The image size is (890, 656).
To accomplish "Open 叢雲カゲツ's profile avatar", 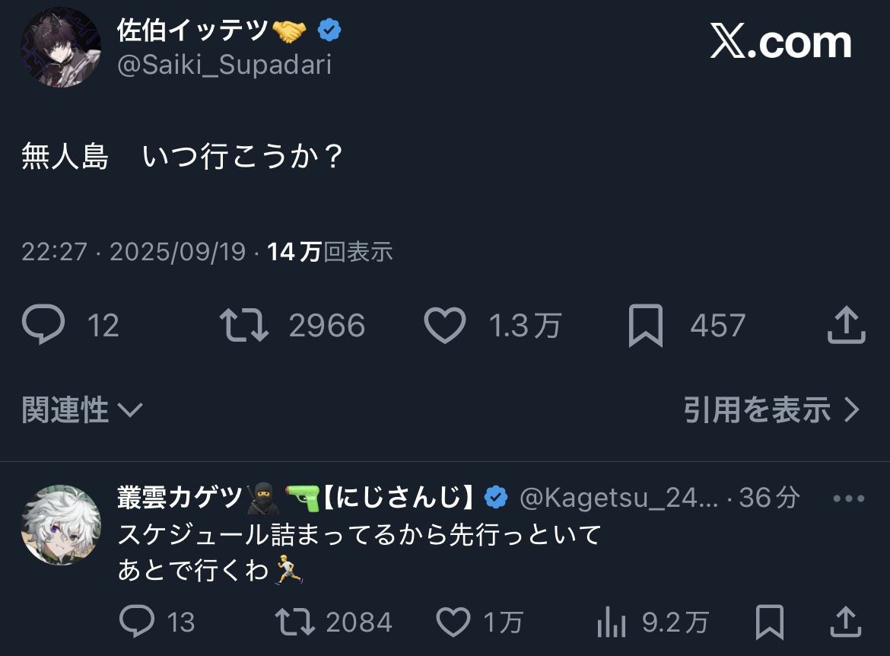I will (x=61, y=525).
